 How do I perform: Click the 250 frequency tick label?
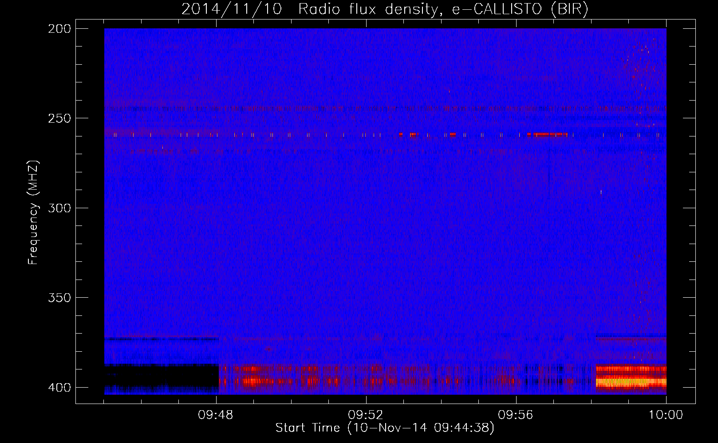(59, 118)
